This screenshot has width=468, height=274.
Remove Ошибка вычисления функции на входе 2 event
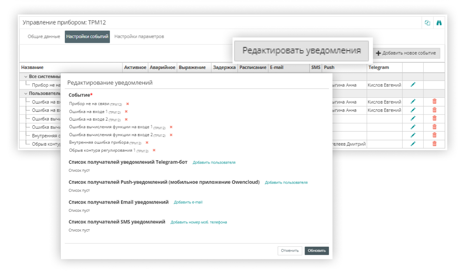(x=171, y=135)
